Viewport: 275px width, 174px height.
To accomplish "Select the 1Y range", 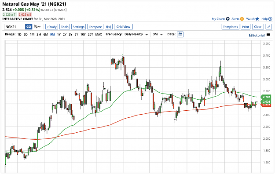I will [59, 34].
